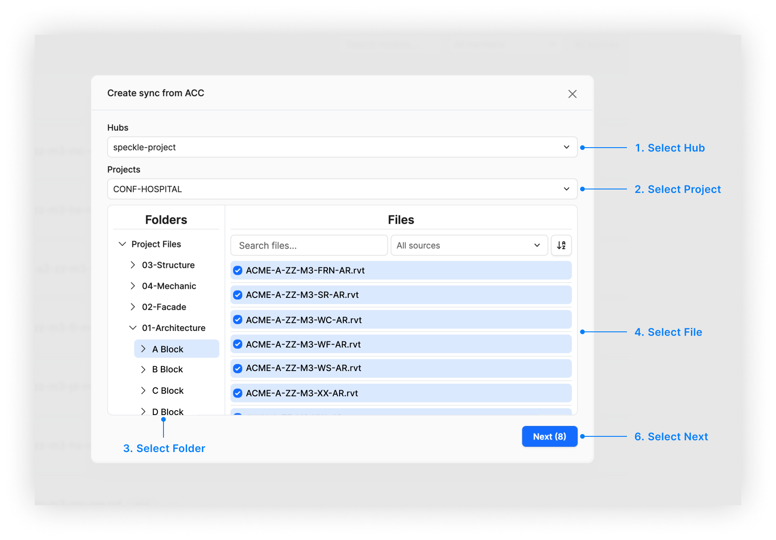Select the C Block folder

click(x=168, y=390)
